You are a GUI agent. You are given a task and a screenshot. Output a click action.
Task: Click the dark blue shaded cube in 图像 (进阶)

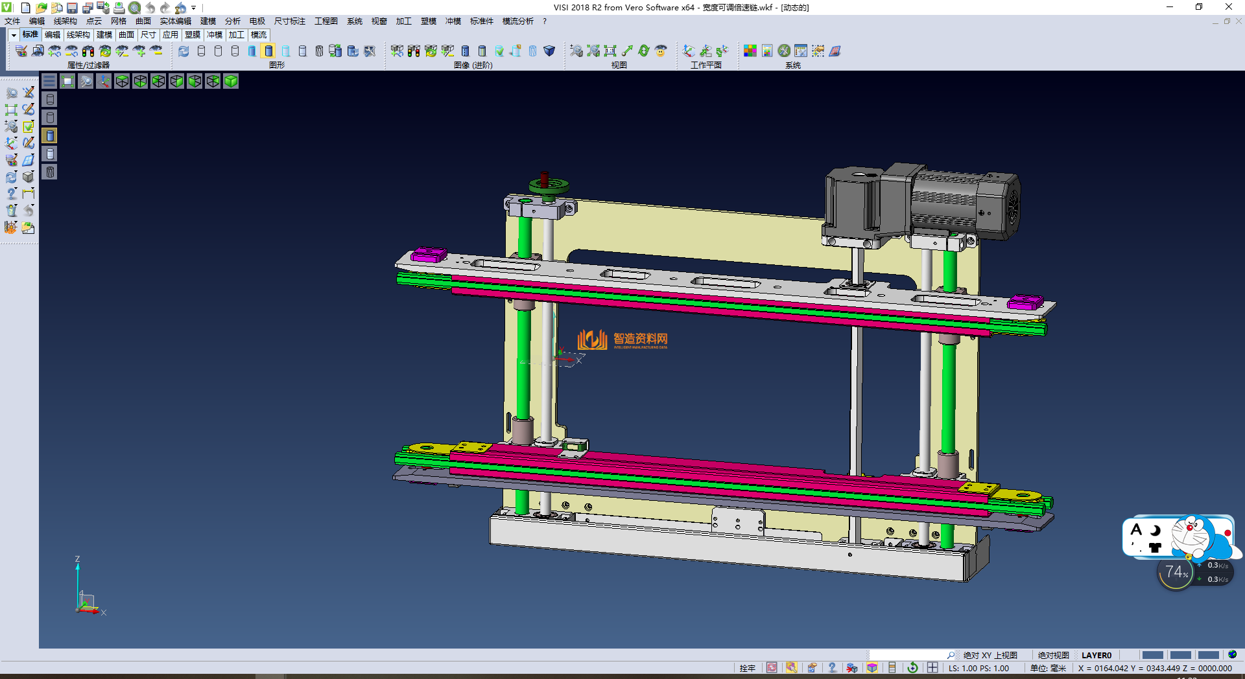tap(549, 51)
